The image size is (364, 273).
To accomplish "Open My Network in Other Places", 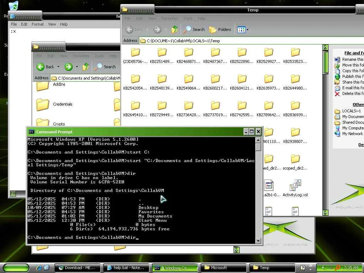I will coord(349,134).
